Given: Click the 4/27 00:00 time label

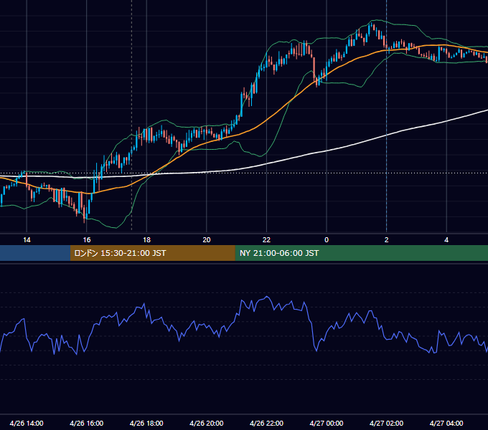Looking at the screenshot, I should tap(327, 423).
